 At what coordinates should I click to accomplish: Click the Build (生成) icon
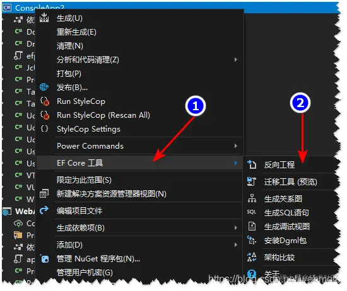tap(44, 18)
